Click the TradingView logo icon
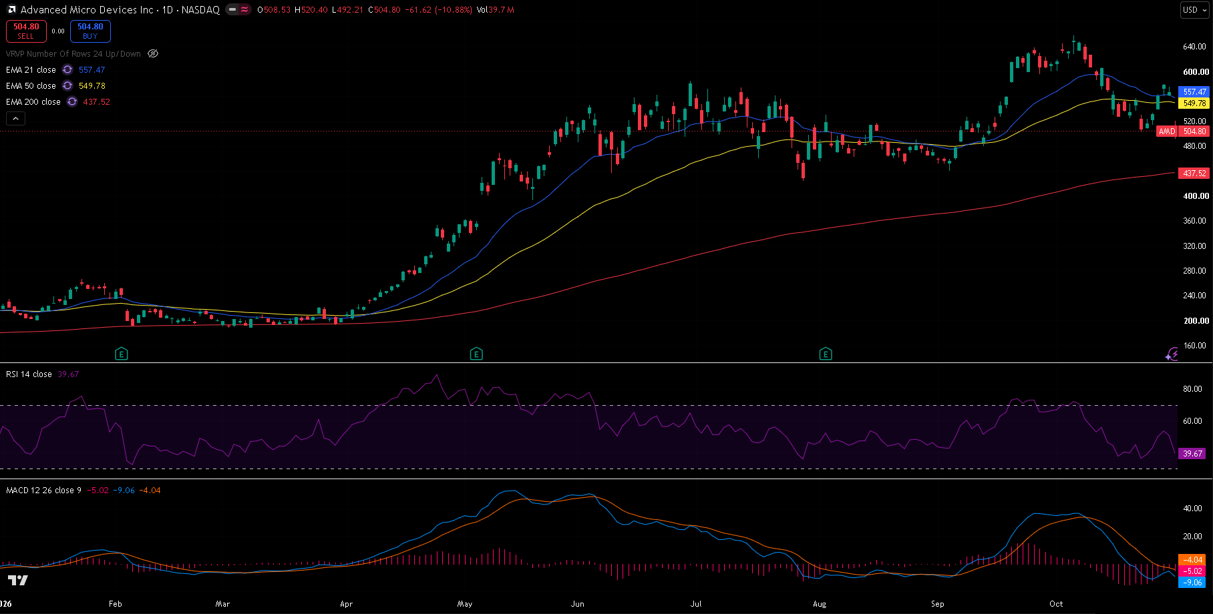 pos(18,580)
